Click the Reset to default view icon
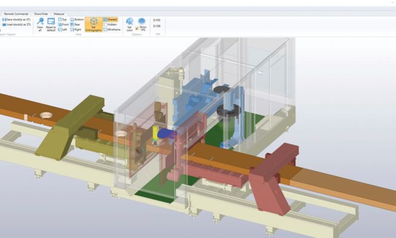Screen dimensions: 396x238 click(51, 21)
